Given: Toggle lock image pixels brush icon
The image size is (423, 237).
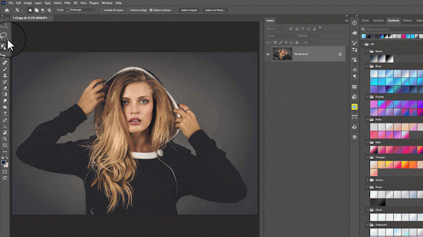Looking at the screenshot, I should coord(281,43).
